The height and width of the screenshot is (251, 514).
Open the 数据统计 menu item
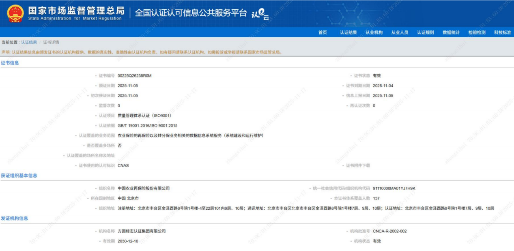coord(451,32)
